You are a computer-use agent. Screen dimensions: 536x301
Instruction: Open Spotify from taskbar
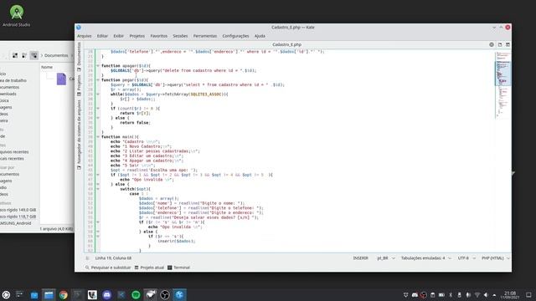136,295
